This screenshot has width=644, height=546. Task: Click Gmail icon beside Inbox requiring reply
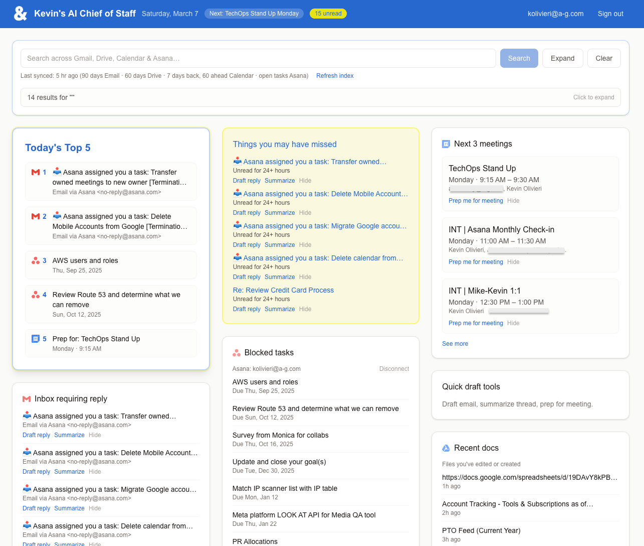click(x=27, y=399)
